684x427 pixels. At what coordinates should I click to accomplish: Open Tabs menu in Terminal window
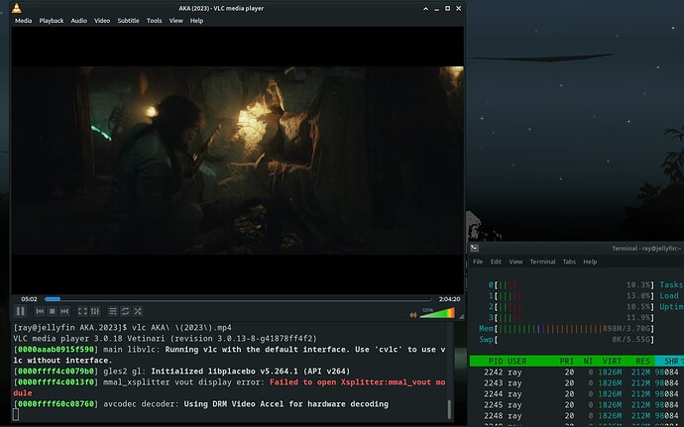coord(569,262)
